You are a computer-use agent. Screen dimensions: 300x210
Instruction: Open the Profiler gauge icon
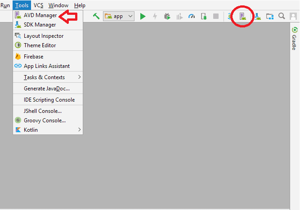click(192, 17)
